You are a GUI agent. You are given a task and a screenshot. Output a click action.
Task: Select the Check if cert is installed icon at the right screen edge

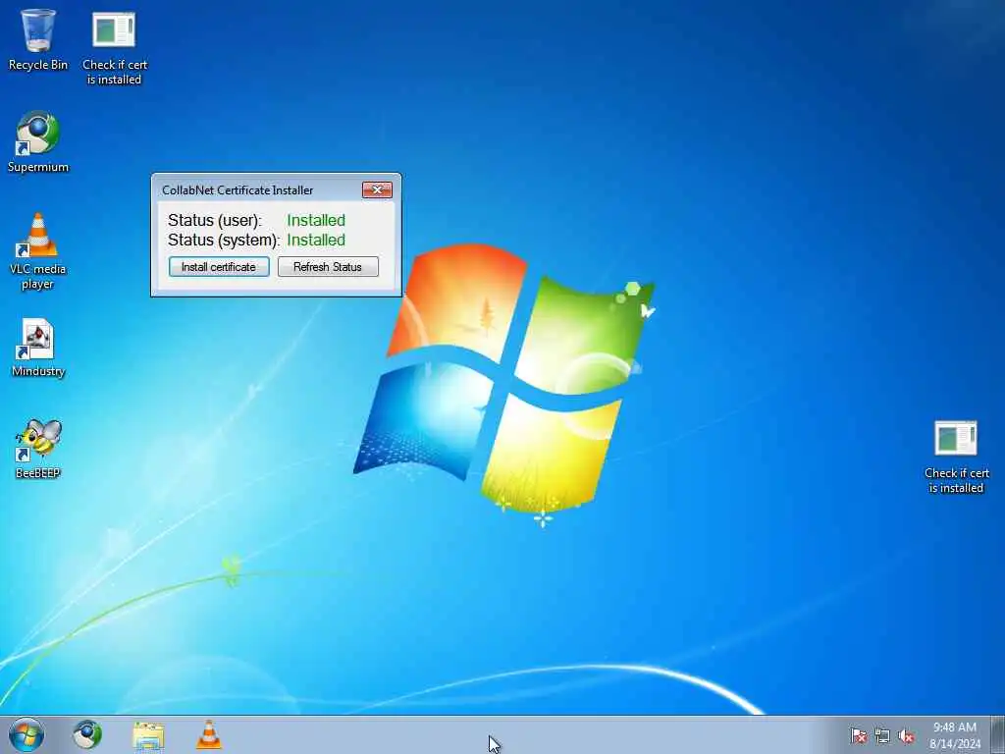pos(956,458)
